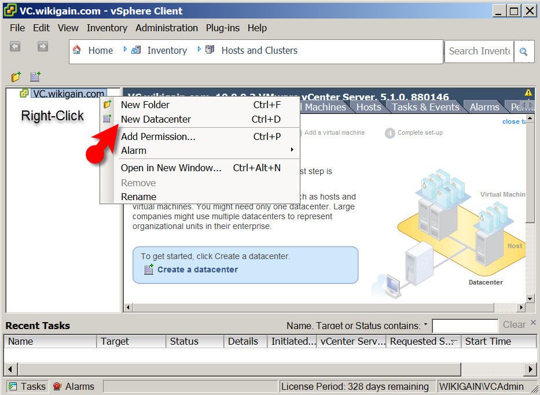
Task: Open the filter criteria dropdown arrow
Action: coord(426,325)
